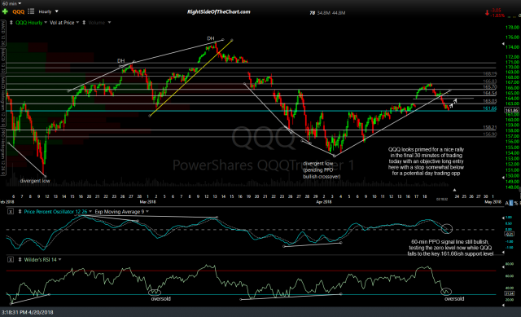This screenshot has height=317, width=521.
Task: Open Price Percent Oscillator 12 26 settings
Action: (x=57, y=212)
